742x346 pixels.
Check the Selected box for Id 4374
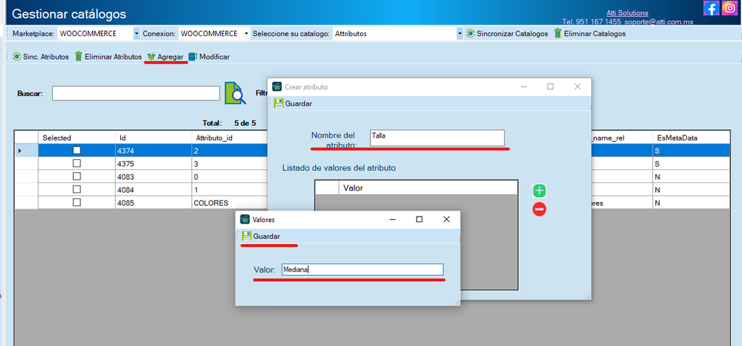tap(77, 150)
